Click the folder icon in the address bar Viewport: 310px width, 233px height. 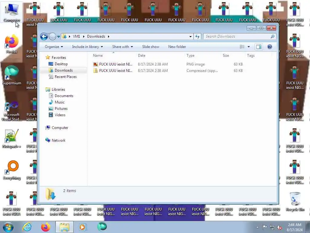64,36
